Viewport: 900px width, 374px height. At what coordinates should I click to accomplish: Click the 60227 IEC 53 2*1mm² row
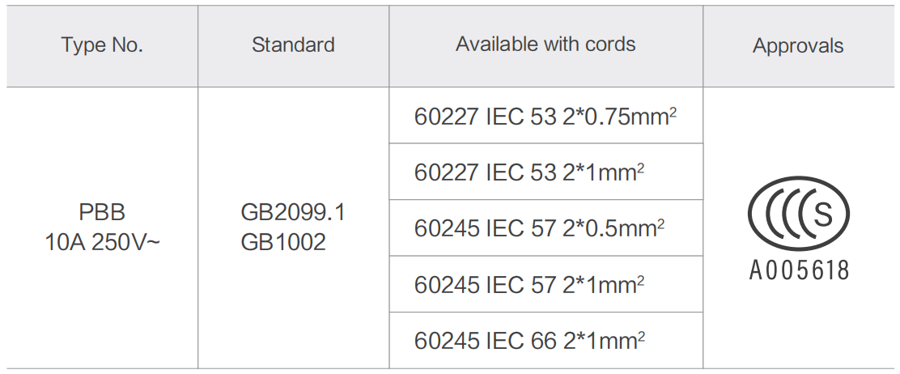click(546, 172)
